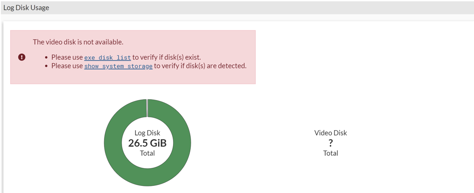The height and width of the screenshot is (193, 474).
Task: Click "Please use" preceding the show system storage link
Action: coord(67,66)
